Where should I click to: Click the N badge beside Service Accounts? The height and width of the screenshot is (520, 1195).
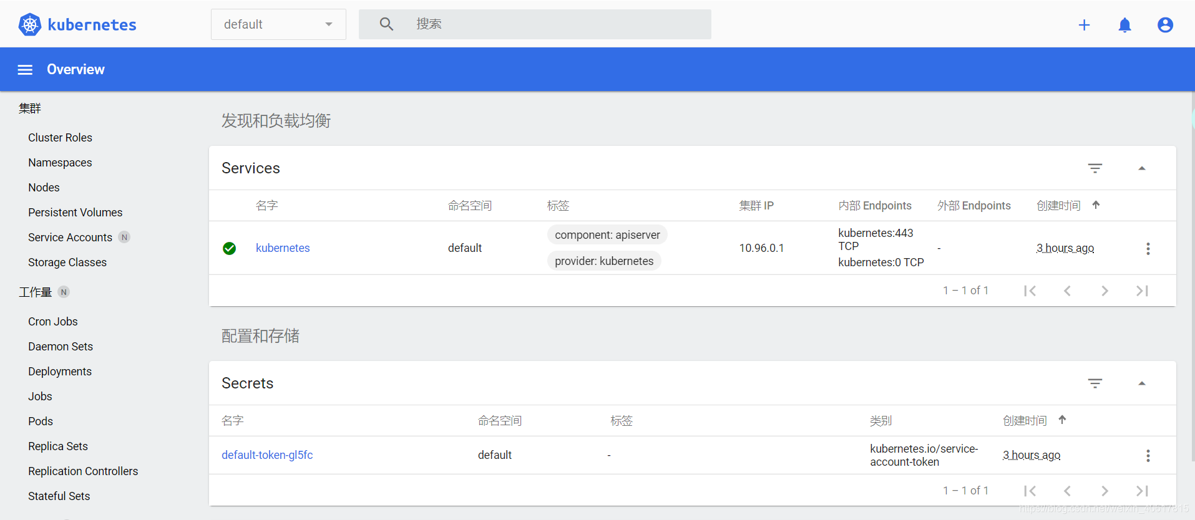(x=124, y=237)
